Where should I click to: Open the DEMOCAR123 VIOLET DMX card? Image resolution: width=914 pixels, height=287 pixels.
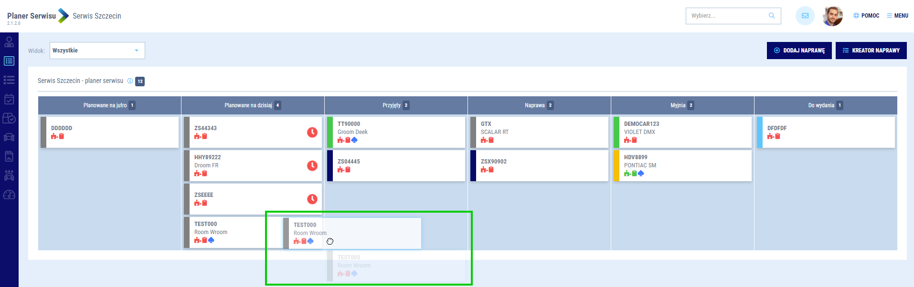tap(682, 132)
